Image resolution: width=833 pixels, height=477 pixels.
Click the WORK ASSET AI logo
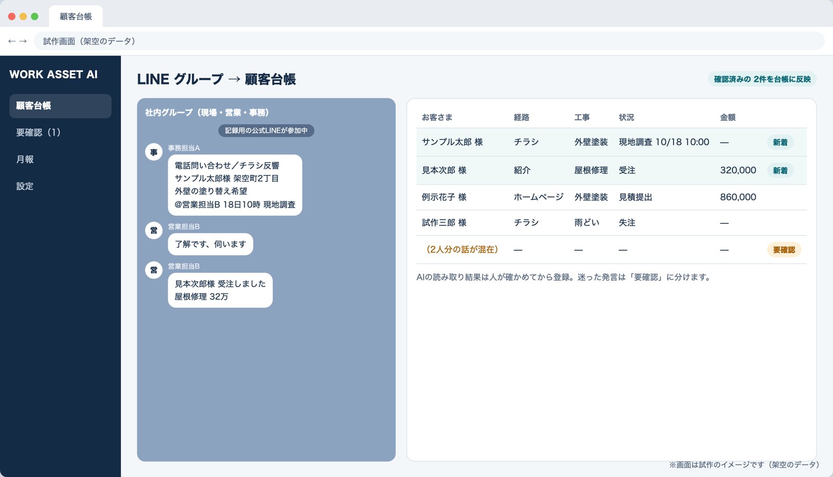(x=54, y=74)
